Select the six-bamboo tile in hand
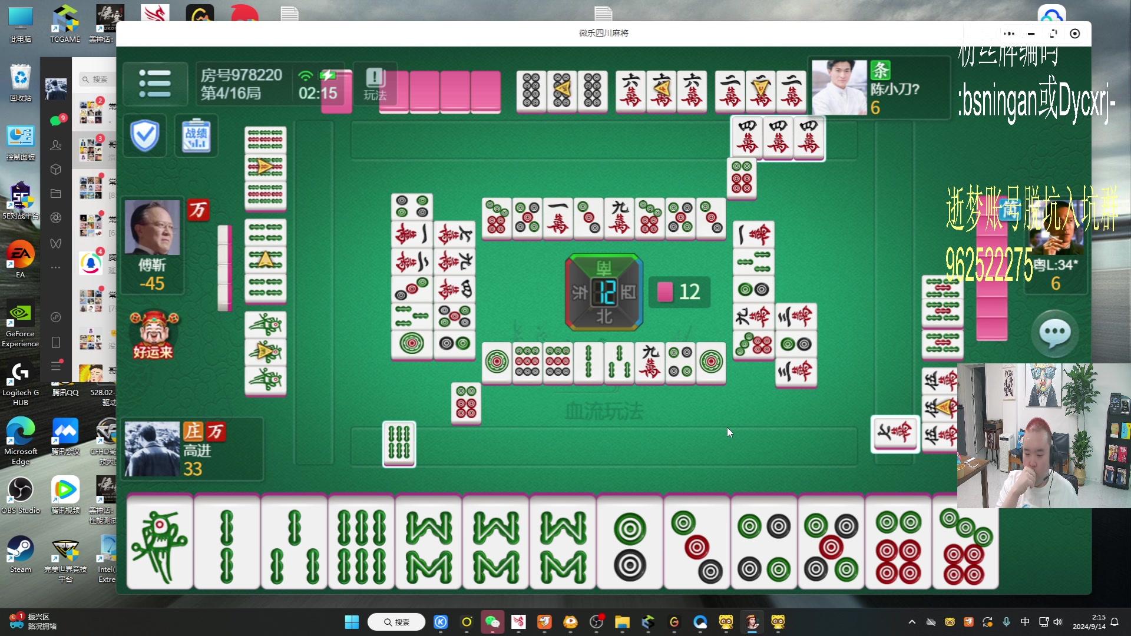The height and width of the screenshot is (636, 1131). [x=361, y=542]
